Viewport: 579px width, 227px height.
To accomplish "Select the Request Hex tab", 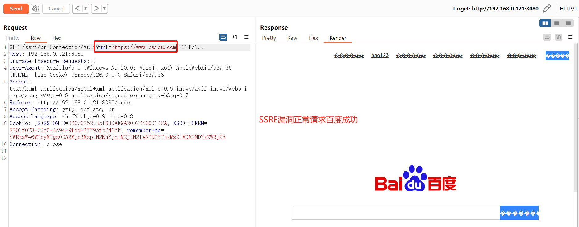I will coord(57,38).
